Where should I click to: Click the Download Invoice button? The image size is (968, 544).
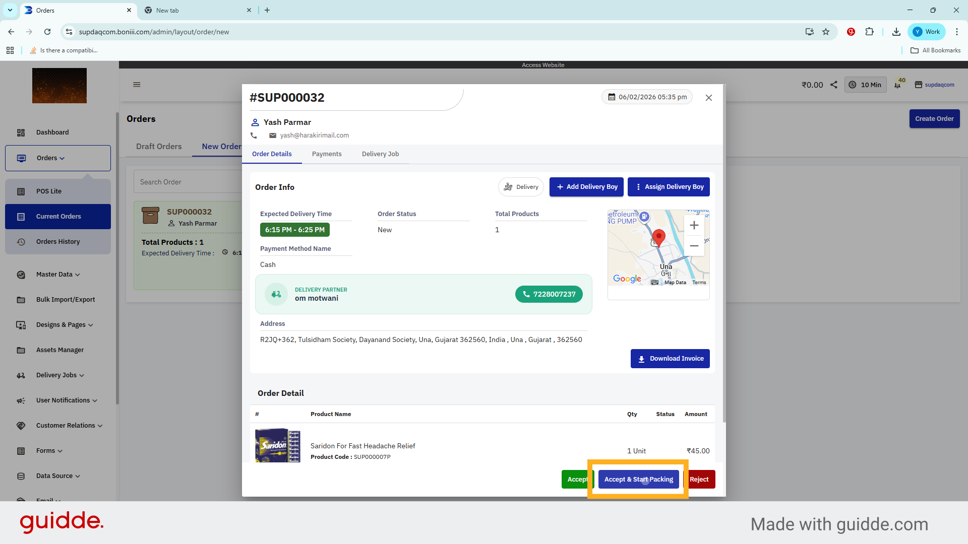click(x=670, y=359)
